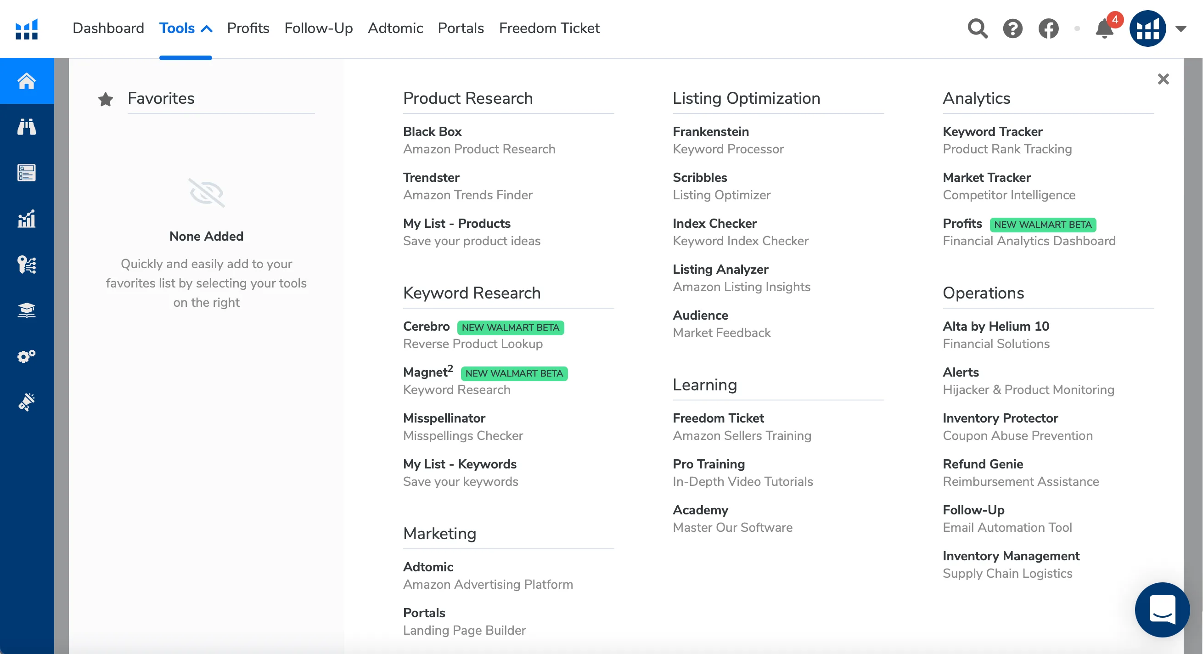Open the analytics chart sidebar icon
The height and width of the screenshot is (654, 1203).
27,219
